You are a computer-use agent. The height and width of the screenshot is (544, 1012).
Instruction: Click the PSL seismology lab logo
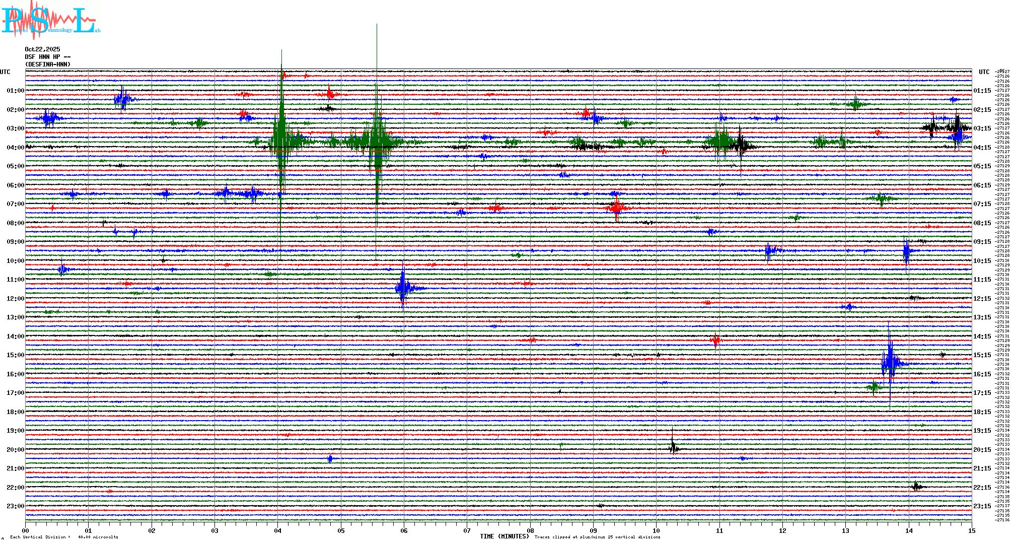tap(50, 20)
